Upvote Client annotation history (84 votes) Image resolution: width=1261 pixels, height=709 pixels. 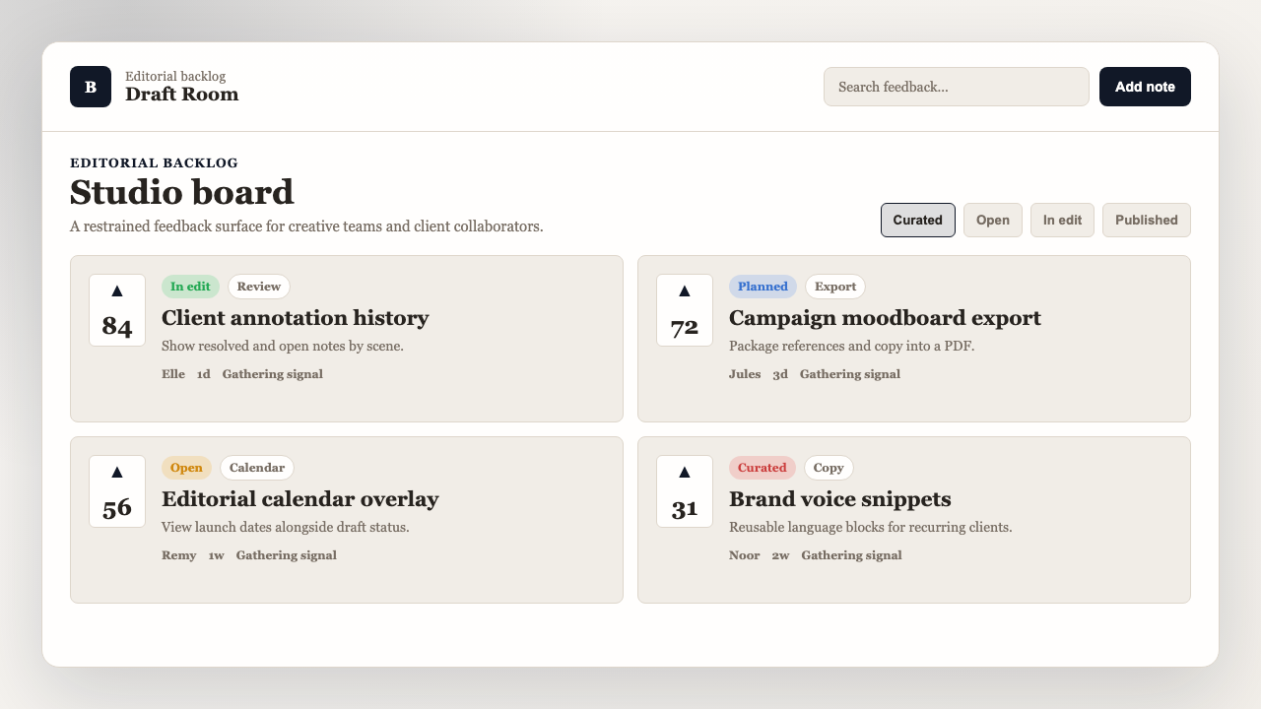(117, 310)
